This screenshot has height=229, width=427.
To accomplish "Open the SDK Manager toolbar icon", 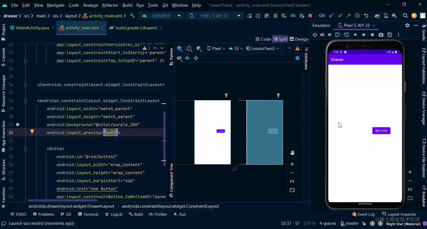I will pos(395,16).
